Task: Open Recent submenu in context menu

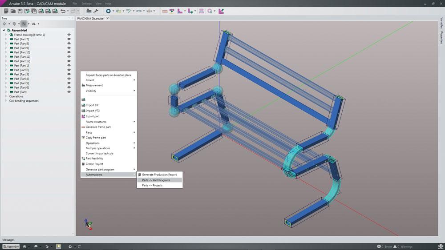Action: coord(109,80)
